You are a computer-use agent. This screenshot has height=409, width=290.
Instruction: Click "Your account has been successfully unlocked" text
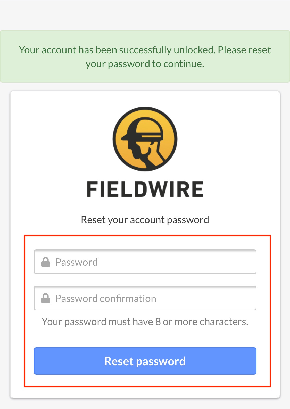click(117, 50)
